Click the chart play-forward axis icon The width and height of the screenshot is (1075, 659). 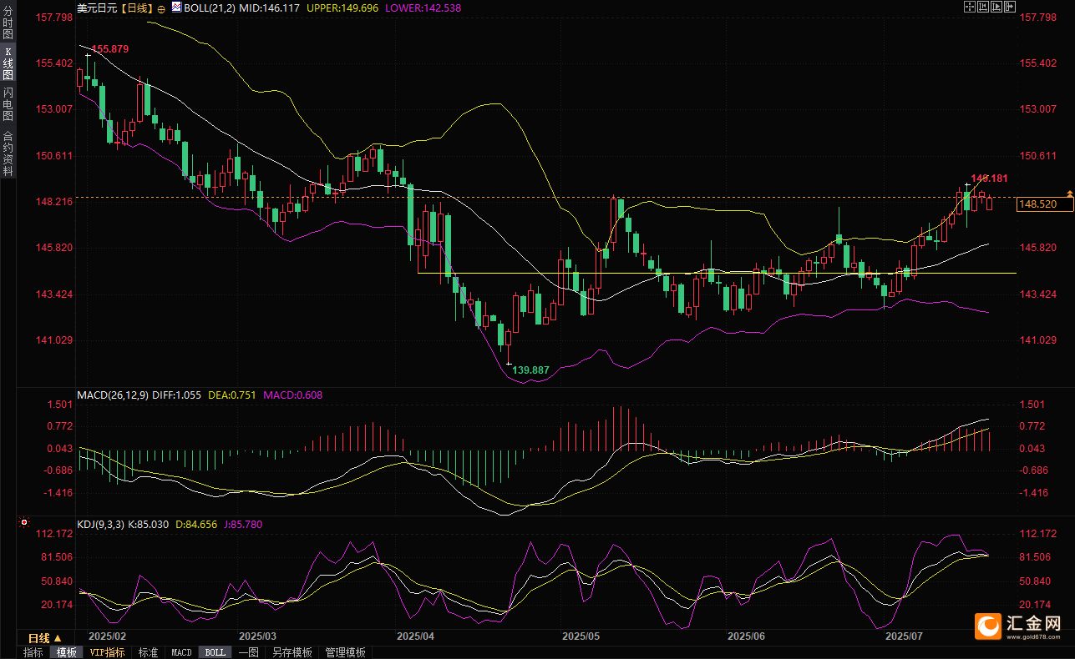(996, 7)
